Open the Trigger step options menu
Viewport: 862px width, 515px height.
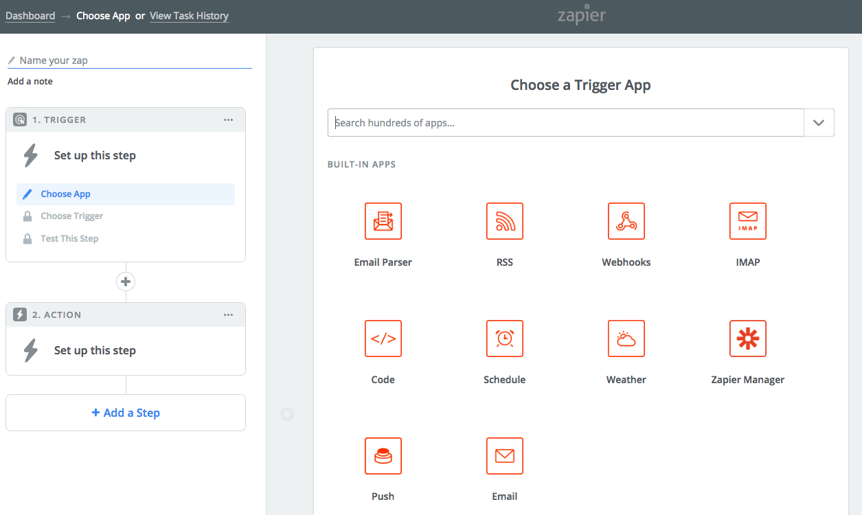(x=229, y=119)
